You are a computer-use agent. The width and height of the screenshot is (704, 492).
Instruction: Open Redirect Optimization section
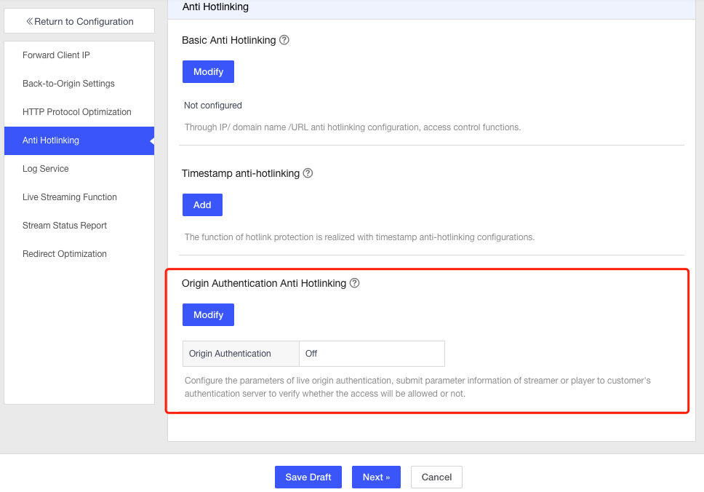tap(79, 254)
